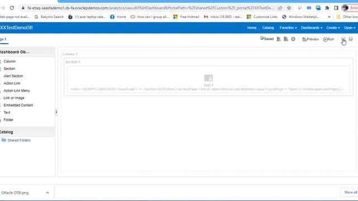Select the Link or Image object
Image resolution: width=358 pixels, height=201 pixels.
(13, 98)
